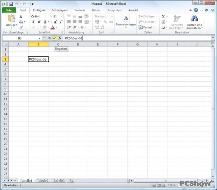
Task: Apply the red font color A
Action: point(53,27)
